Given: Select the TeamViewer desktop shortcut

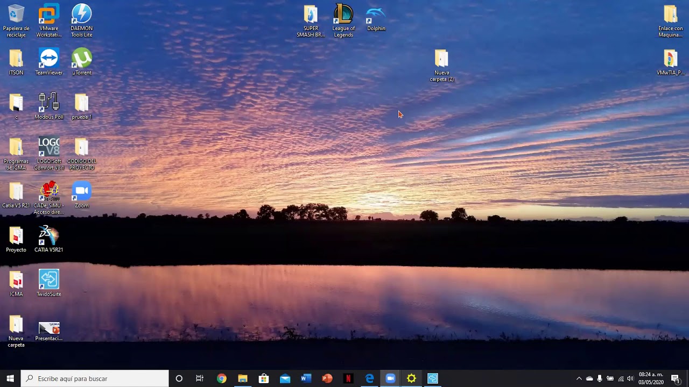Looking at the screenshot, I should click(x=49, y=62).
